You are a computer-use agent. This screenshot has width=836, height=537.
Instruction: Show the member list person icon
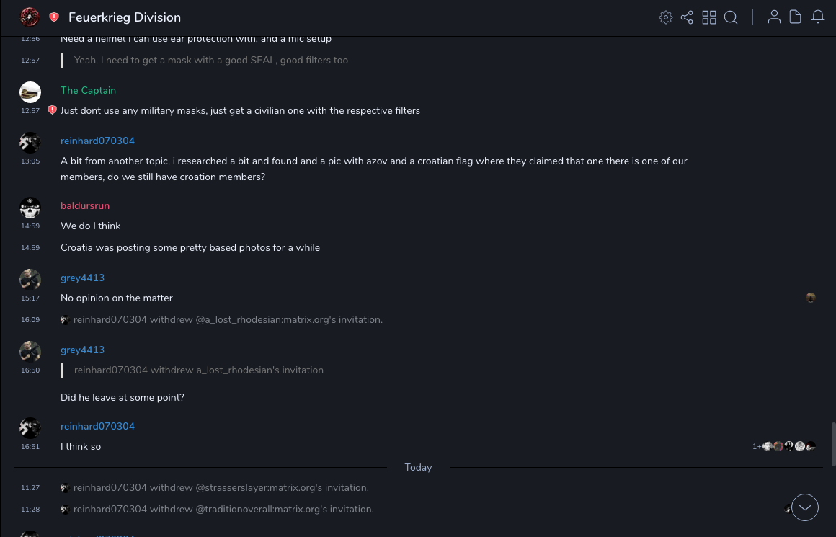tap(774, 17)
